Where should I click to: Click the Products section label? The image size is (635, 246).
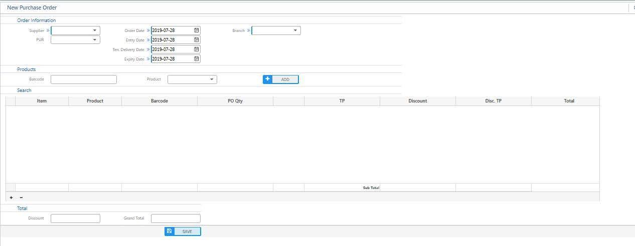pyautogui.click(x=27, y=69)
